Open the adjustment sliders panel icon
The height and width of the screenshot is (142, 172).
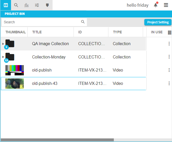click(37, 5)
